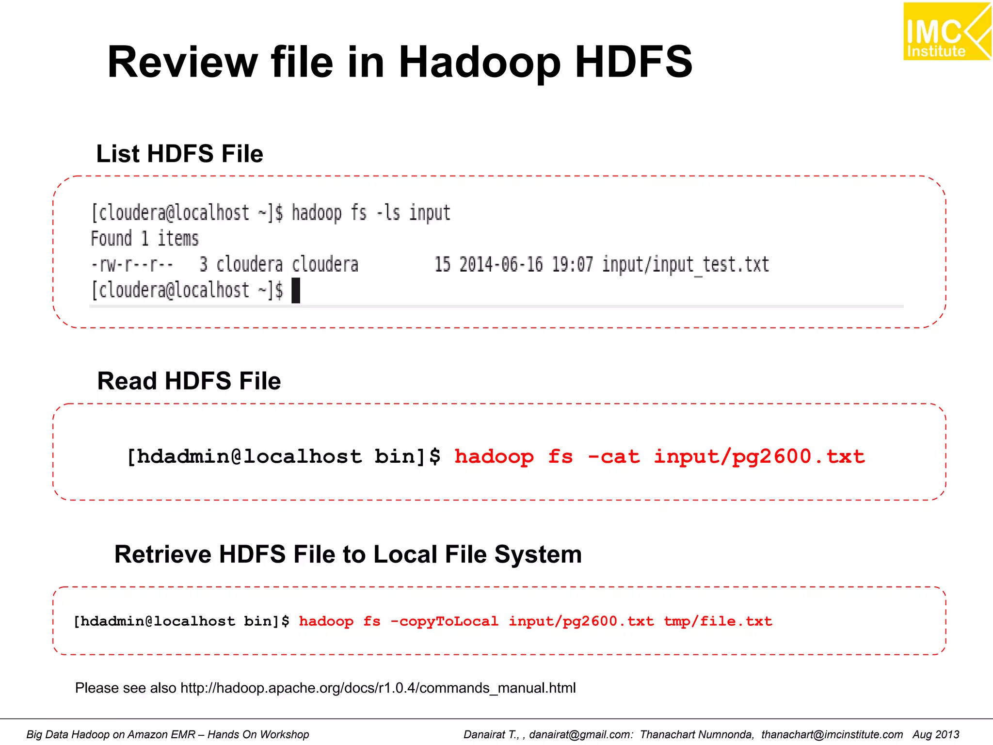This screenshot has height=745, width=993.
Task: Click the 'Aug 2013' footer date
Action: 936,734
